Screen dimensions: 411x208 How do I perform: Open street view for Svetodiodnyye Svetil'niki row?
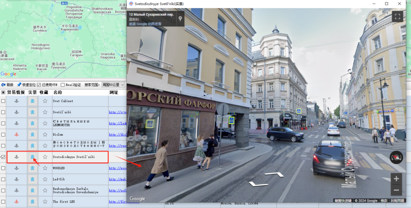click(x=32, y=157)
